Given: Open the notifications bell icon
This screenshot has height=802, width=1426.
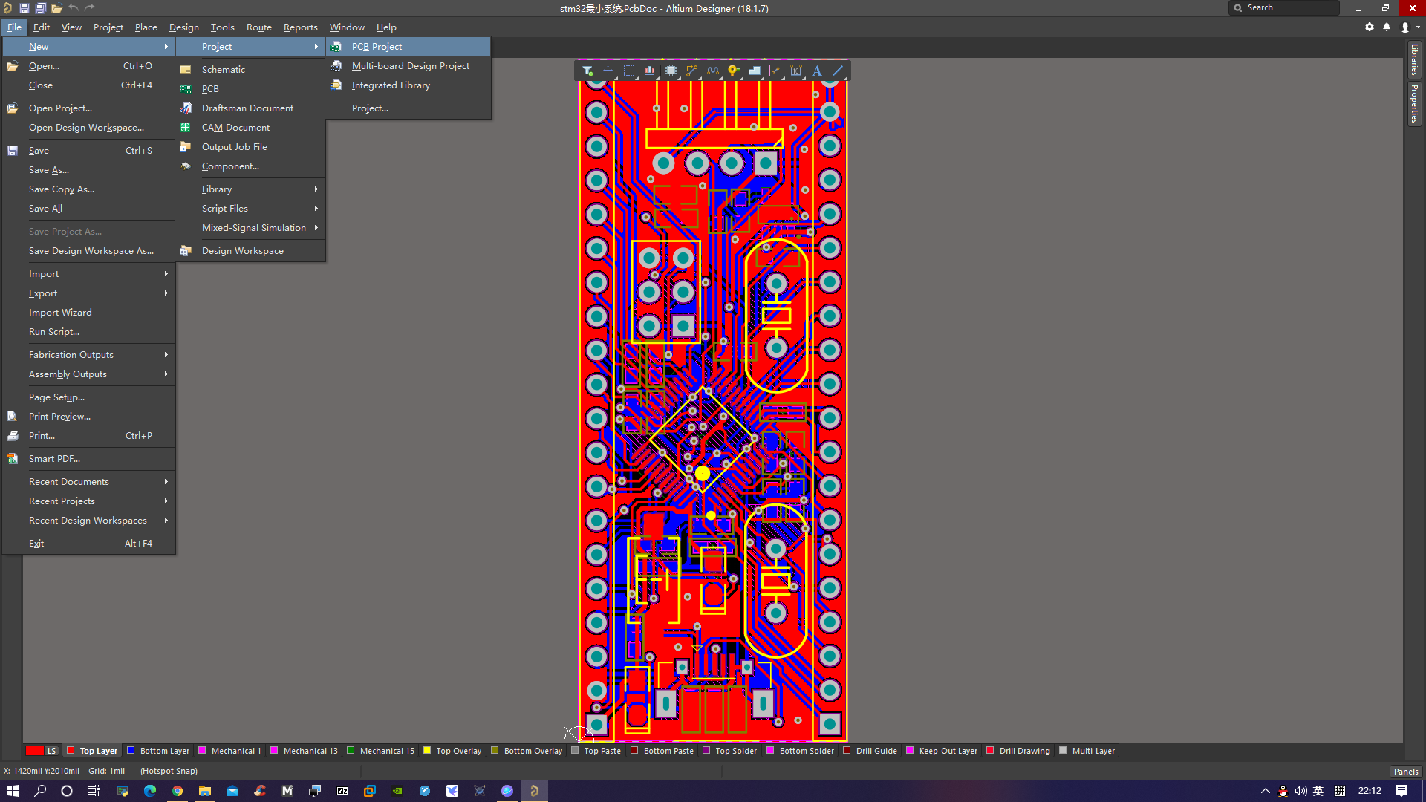Looking at the screenshot, I should pyautogui.click(x=1387, y=27).
